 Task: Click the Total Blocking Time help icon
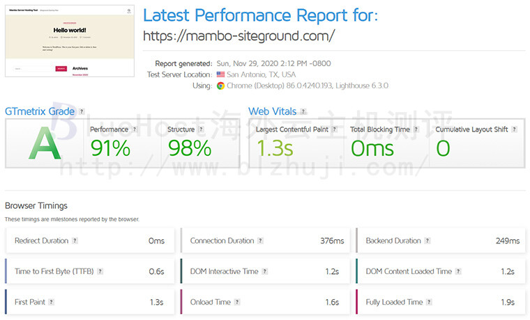[x=416, y=129]
